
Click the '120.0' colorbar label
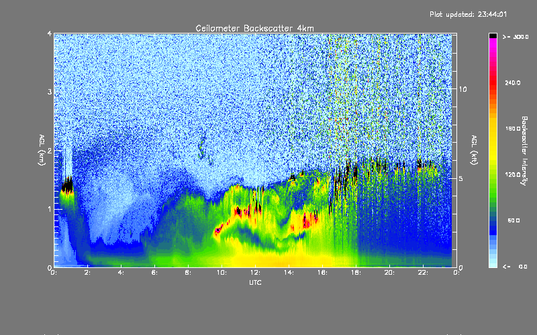click(513, 175)
